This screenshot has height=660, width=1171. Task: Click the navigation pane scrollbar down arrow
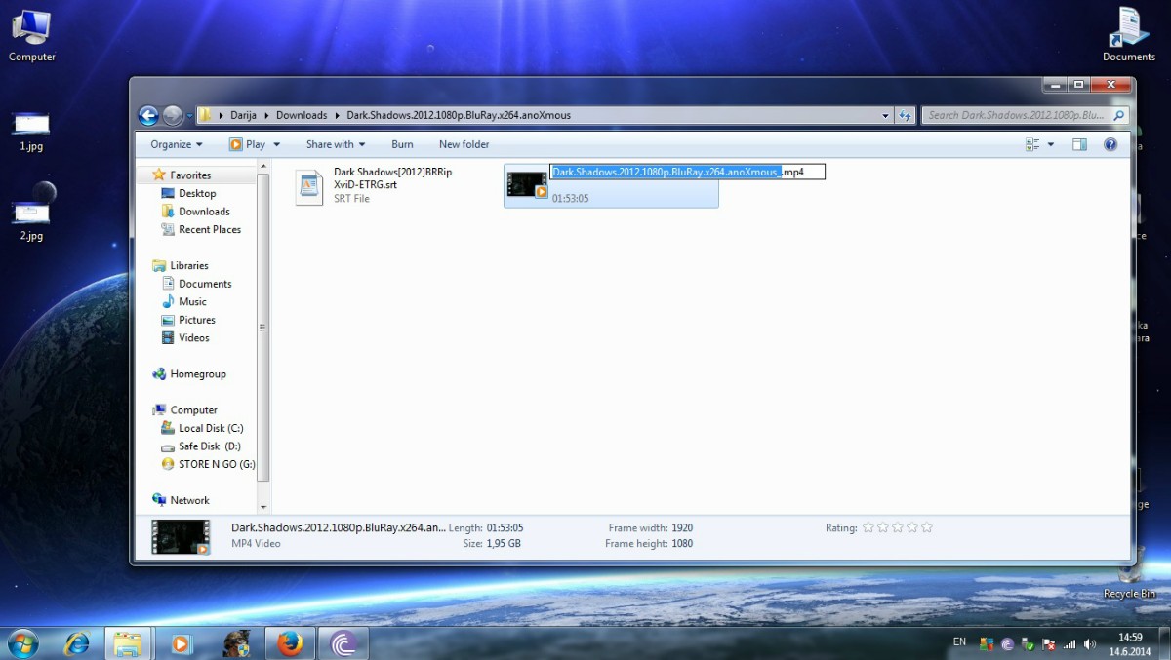(x=262, y=508)
